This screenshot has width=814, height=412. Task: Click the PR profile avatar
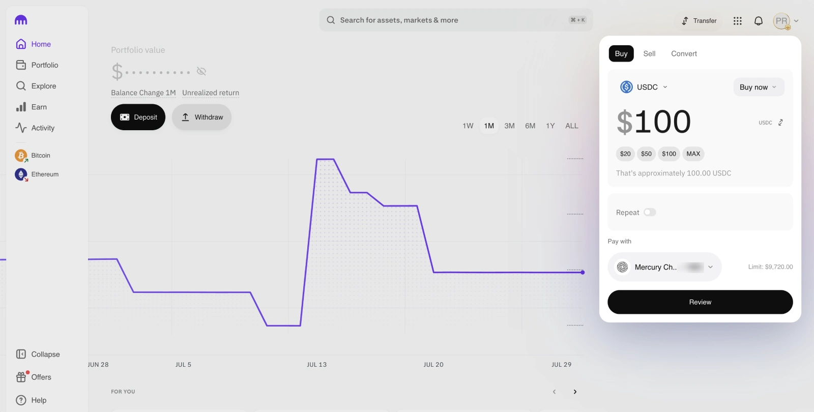pyautogui.click(x=781, y=21)
